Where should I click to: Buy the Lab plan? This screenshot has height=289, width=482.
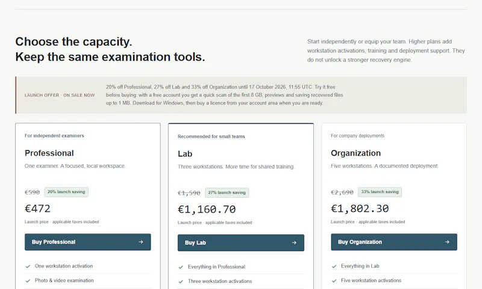coord(240,243)
